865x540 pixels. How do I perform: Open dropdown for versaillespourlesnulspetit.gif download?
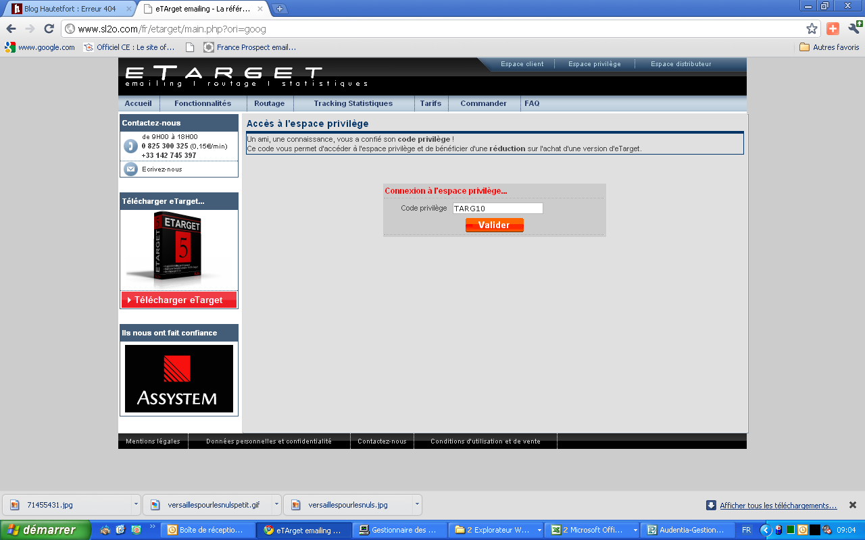click(276, 504)
